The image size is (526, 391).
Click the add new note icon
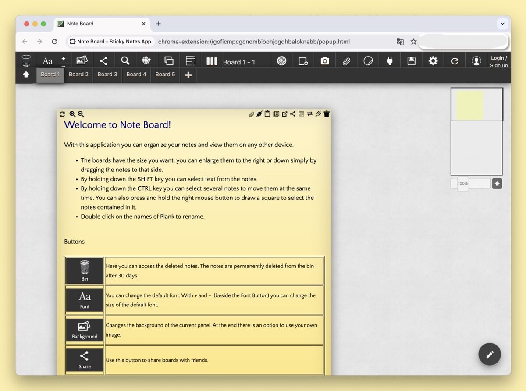coord(303,61)
